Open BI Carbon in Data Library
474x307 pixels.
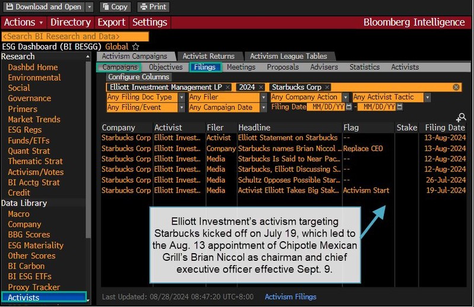(x=26, y=266)
